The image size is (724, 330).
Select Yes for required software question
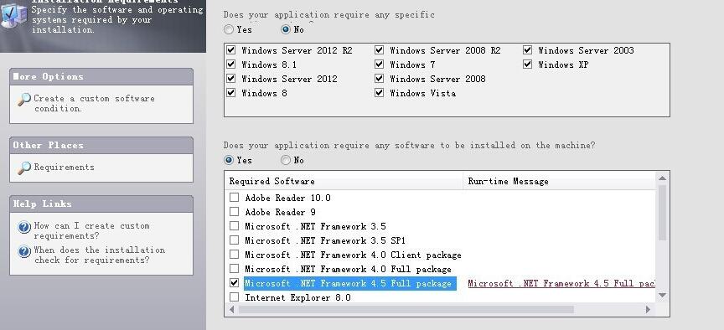(229, 160)
